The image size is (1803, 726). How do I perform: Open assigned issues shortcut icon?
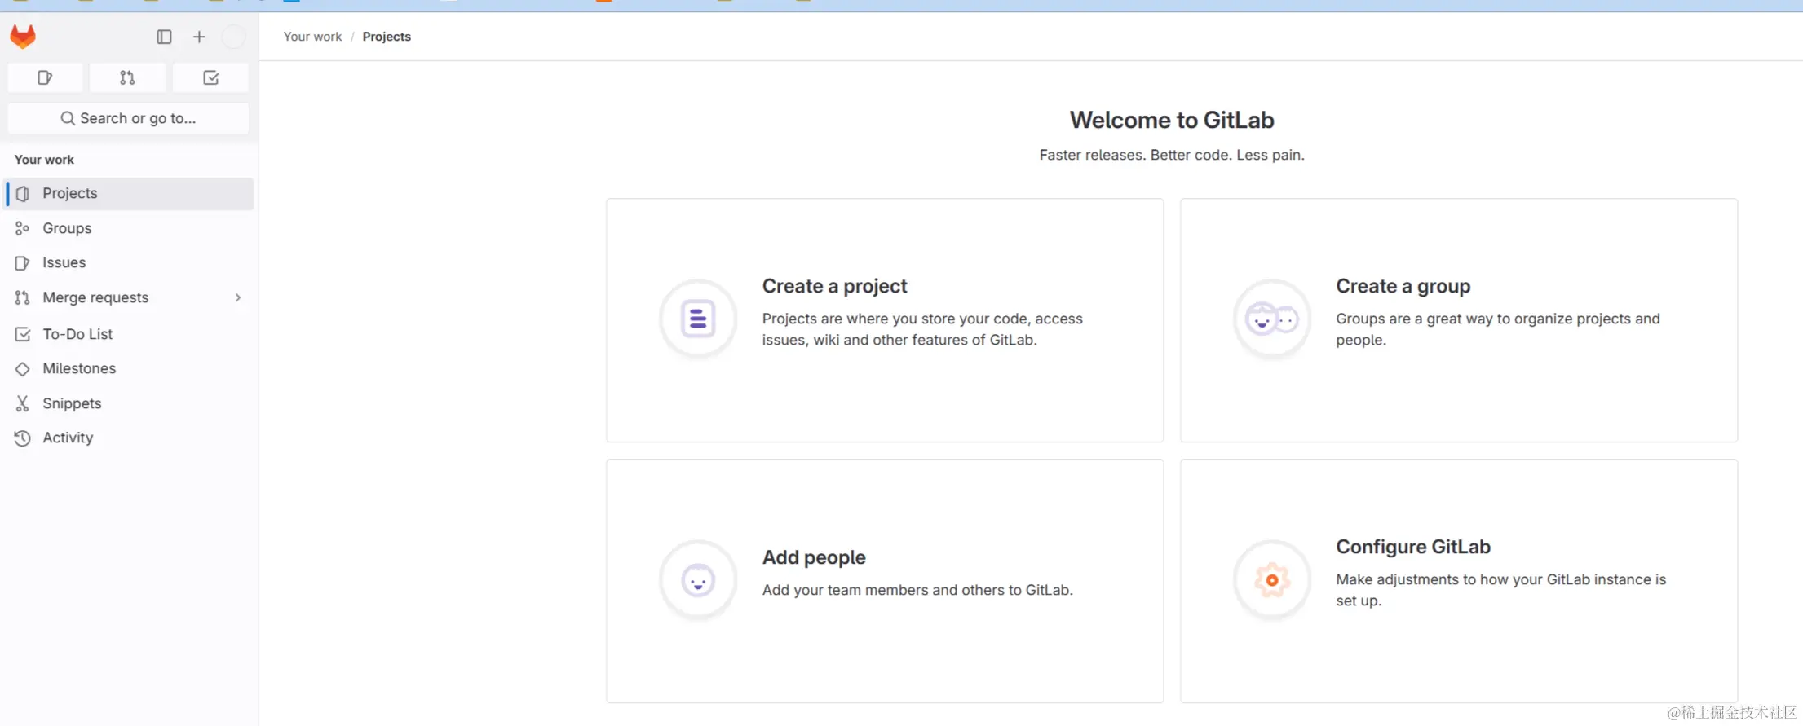point(45,77)
